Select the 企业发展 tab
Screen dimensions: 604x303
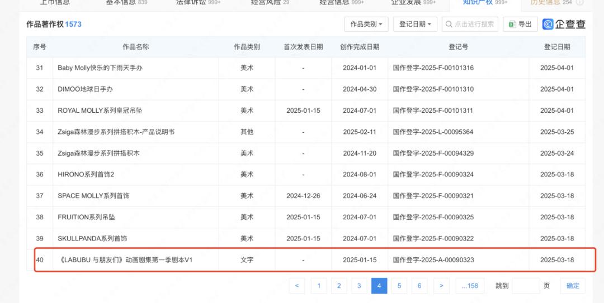pyautogui.click(x=413, y=2)
